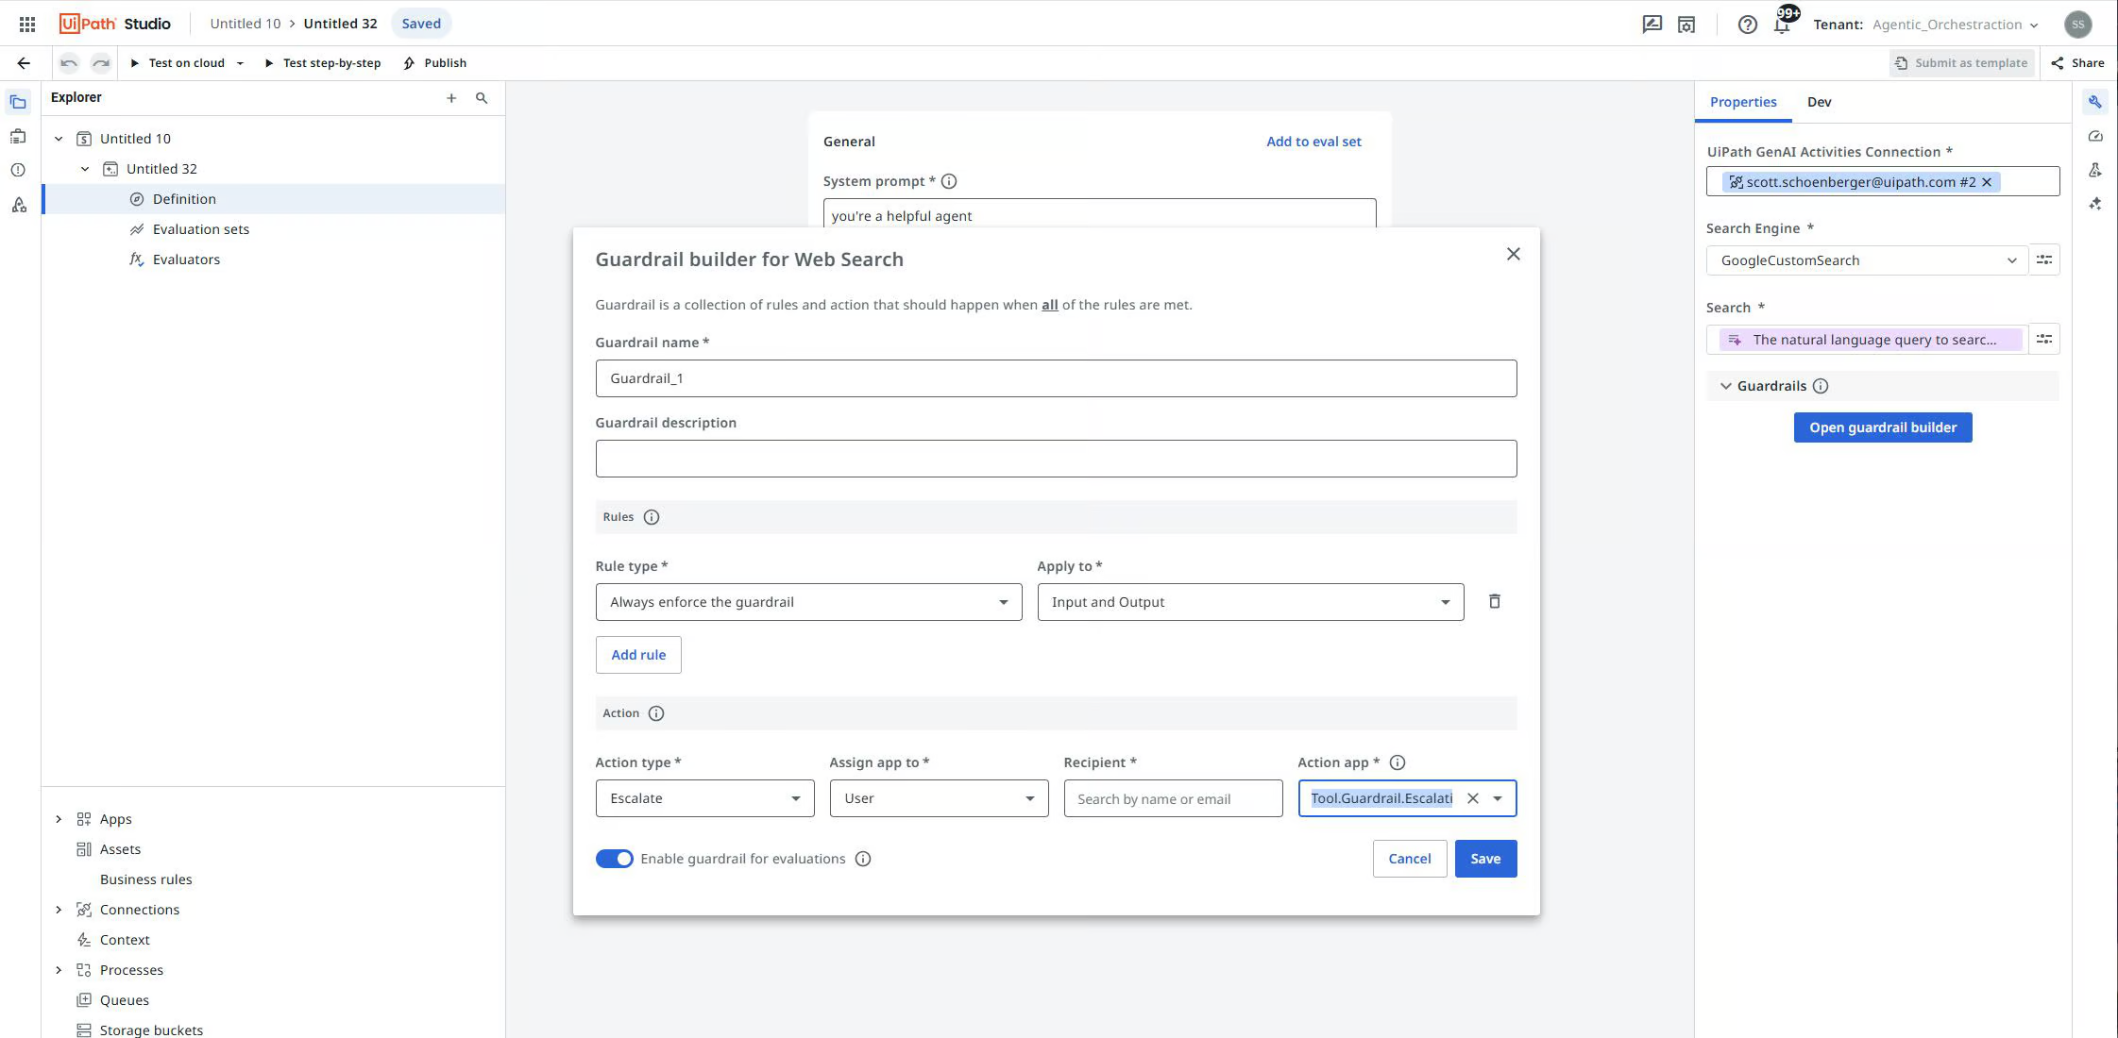Clear the Action app selection
Screen dimensions: 2118x1038
(1473, 798)
